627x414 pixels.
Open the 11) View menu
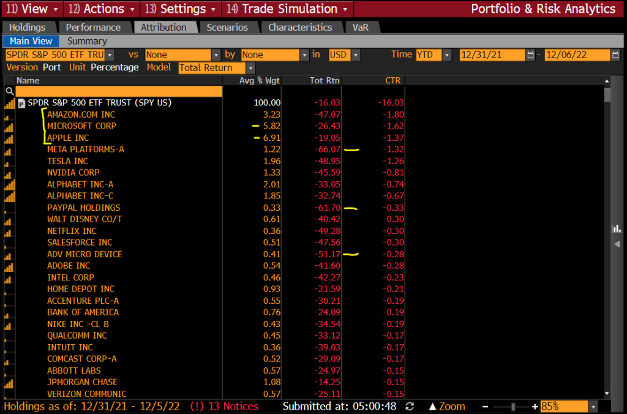tap(32, 9)
